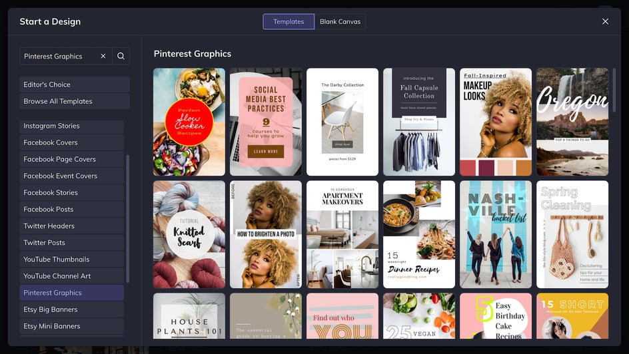Choose the Nashville bucket list template
Image resolution: width=629 pixels, height=354 pixels.
pos(496,234)
